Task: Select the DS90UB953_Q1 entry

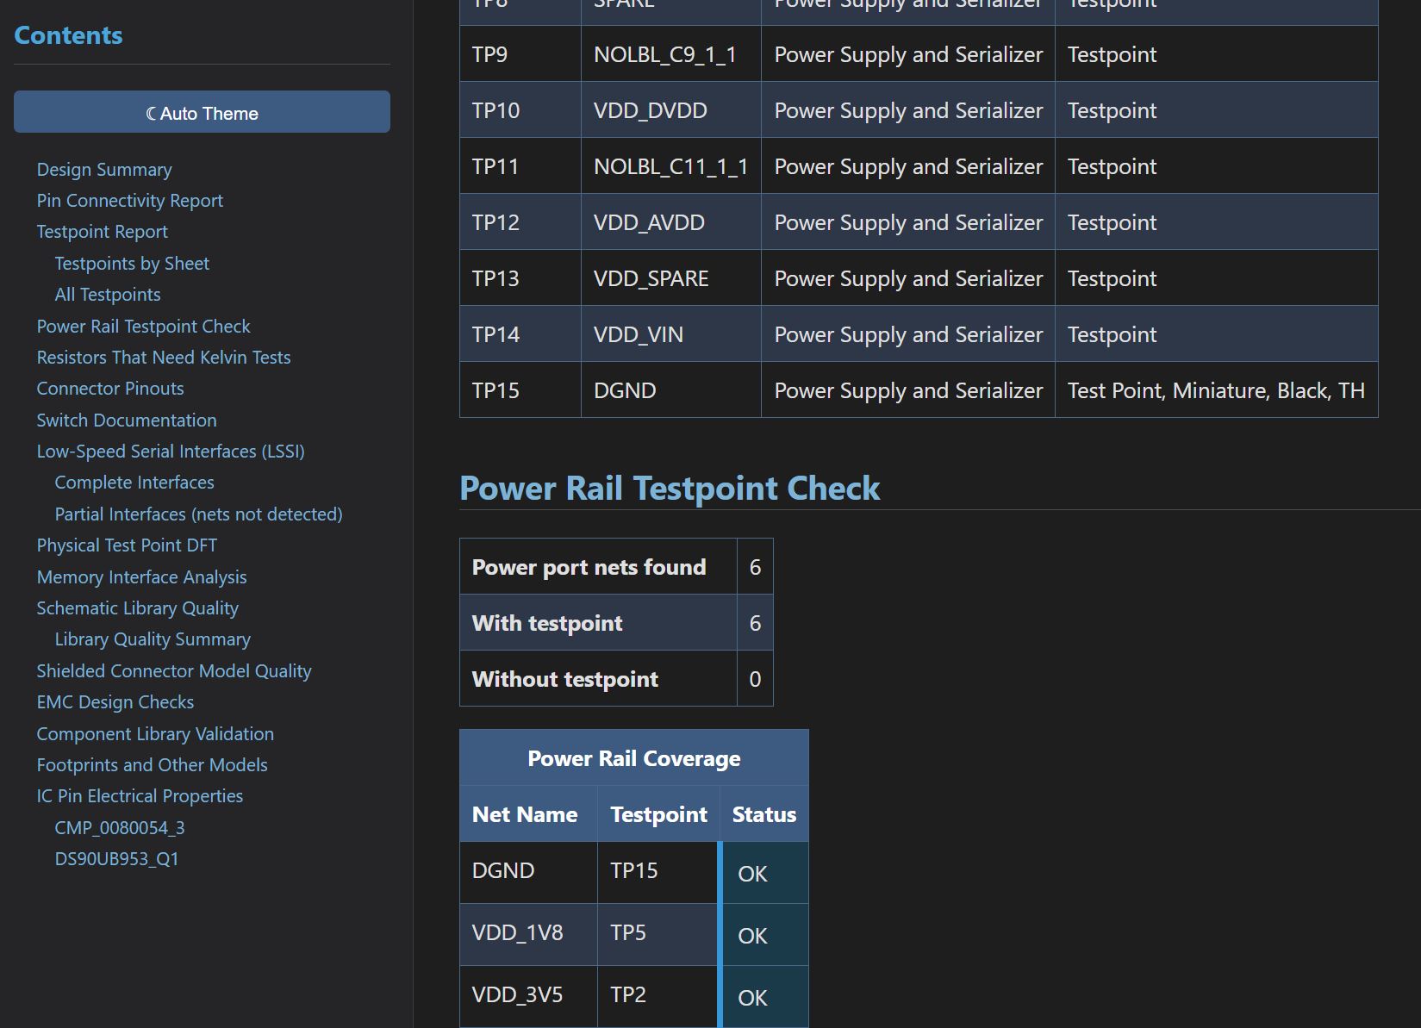Action: pyautogui.click(x=116, y=858)
